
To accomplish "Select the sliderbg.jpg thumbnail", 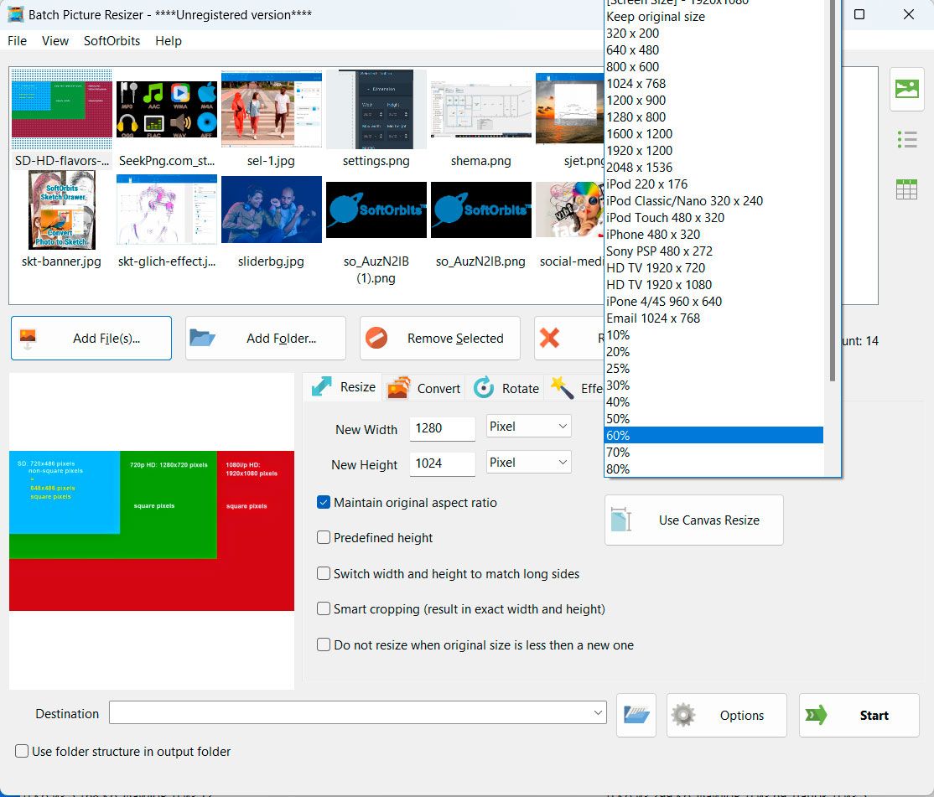I will click(272, 209).
